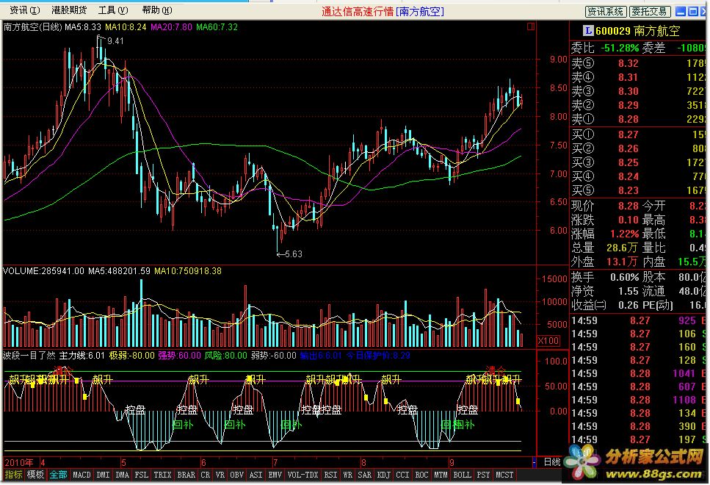
Task: Switch to the OBV indicator
Action: click(237, 475)
